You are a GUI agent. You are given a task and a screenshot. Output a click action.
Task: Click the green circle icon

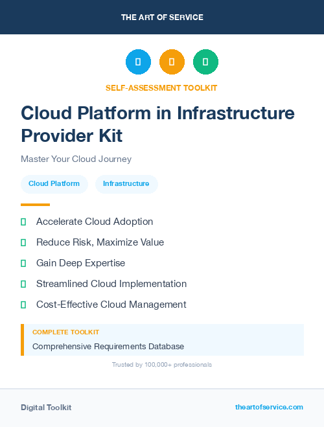205,62
